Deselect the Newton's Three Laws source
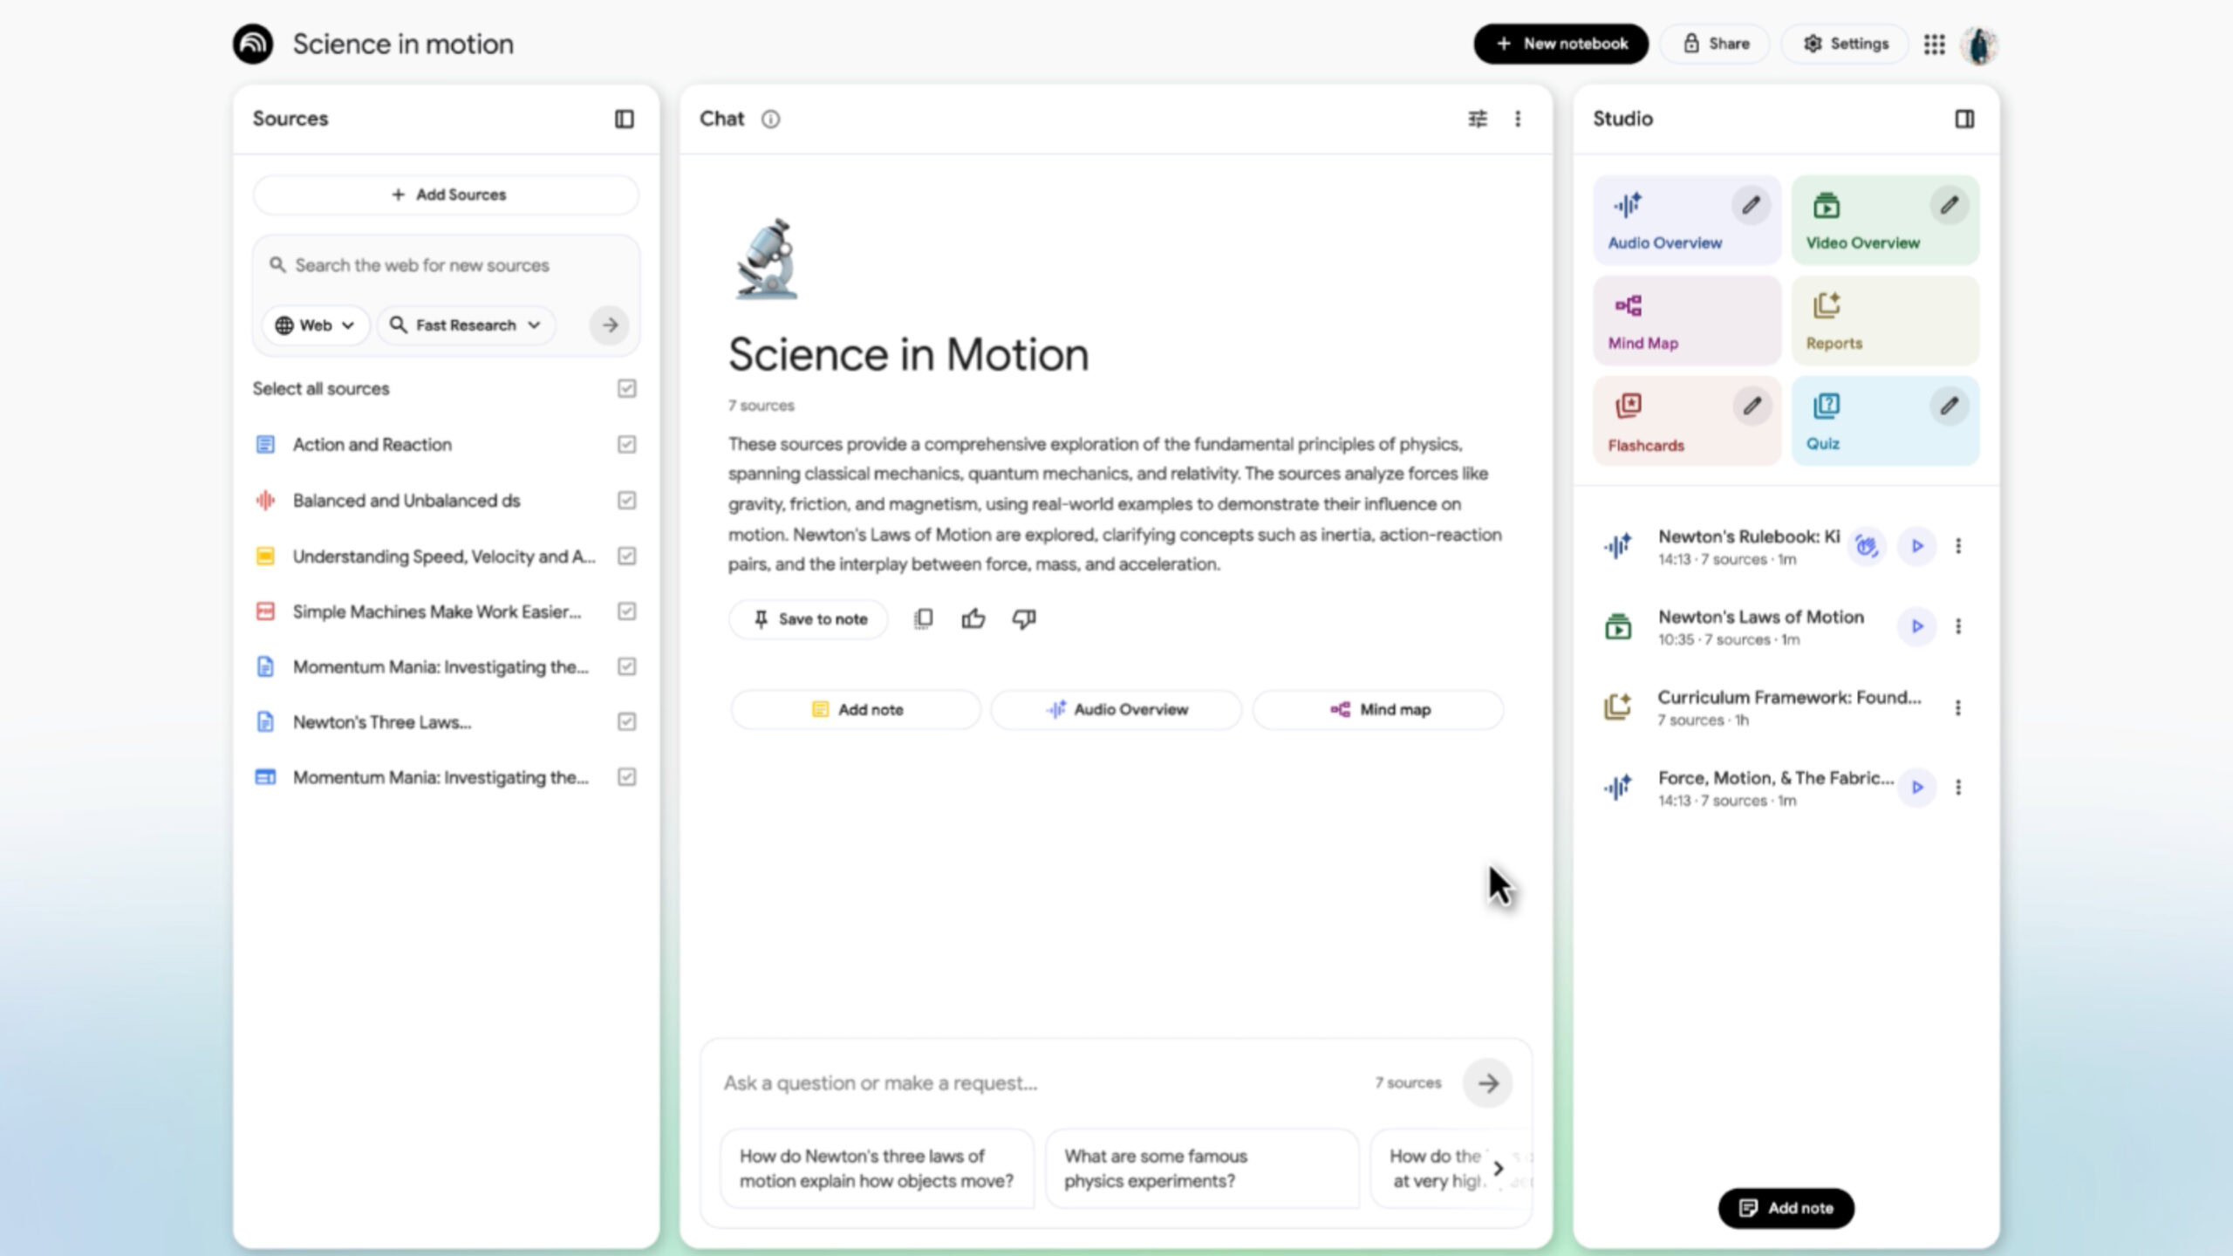The height and width of the screenshot is (1256, 2233). coord(626,721)
